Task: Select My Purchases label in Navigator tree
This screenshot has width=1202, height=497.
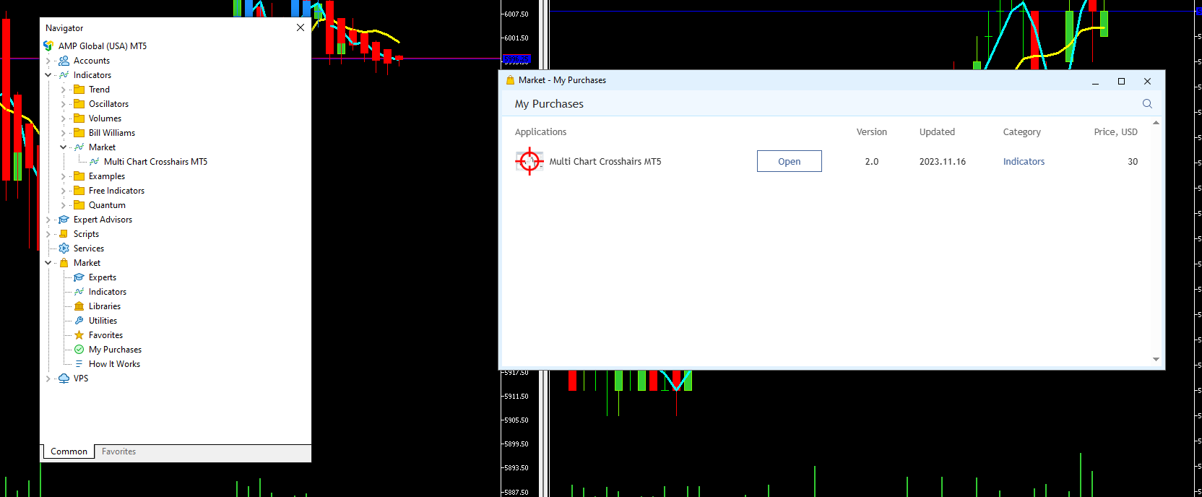Action: click(x=115, y=350)
